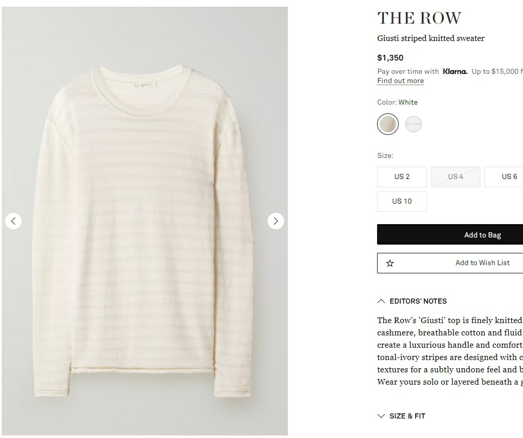The height and width of the screenshot is (438, 523).
Task: Advance to the next product image
Action: pos(276,221)
